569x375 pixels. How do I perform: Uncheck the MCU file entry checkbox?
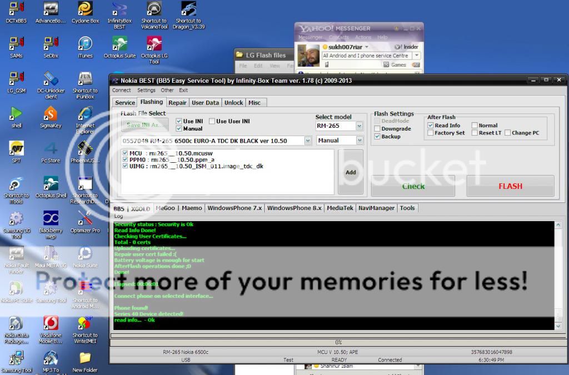pos(125,153)
